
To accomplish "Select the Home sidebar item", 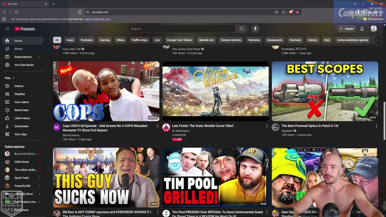I will (x=23, y=41).
